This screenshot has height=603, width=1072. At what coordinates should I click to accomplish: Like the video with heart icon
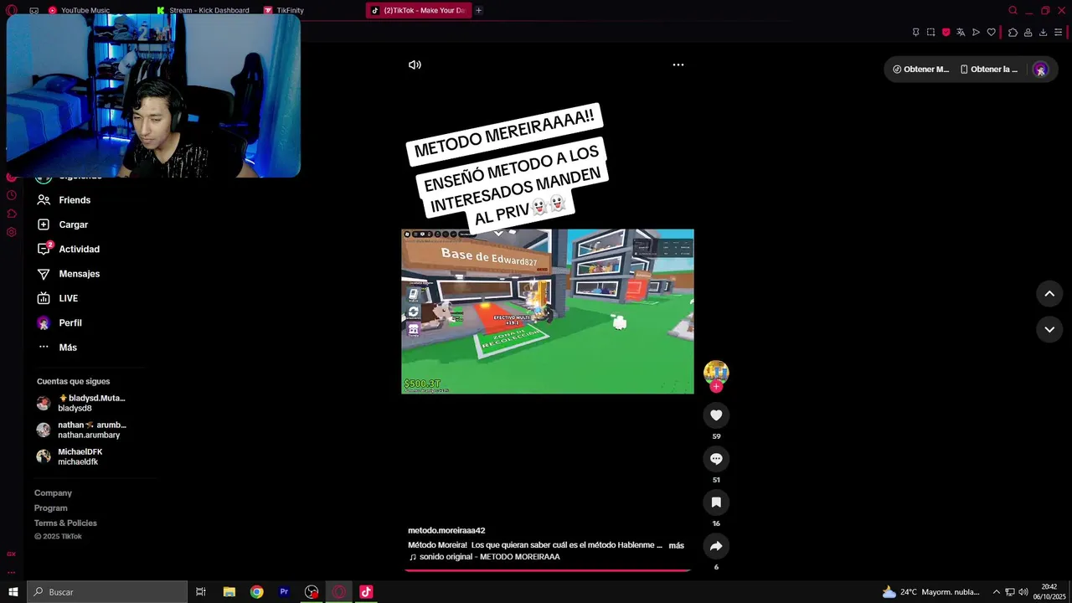point(716,415)
